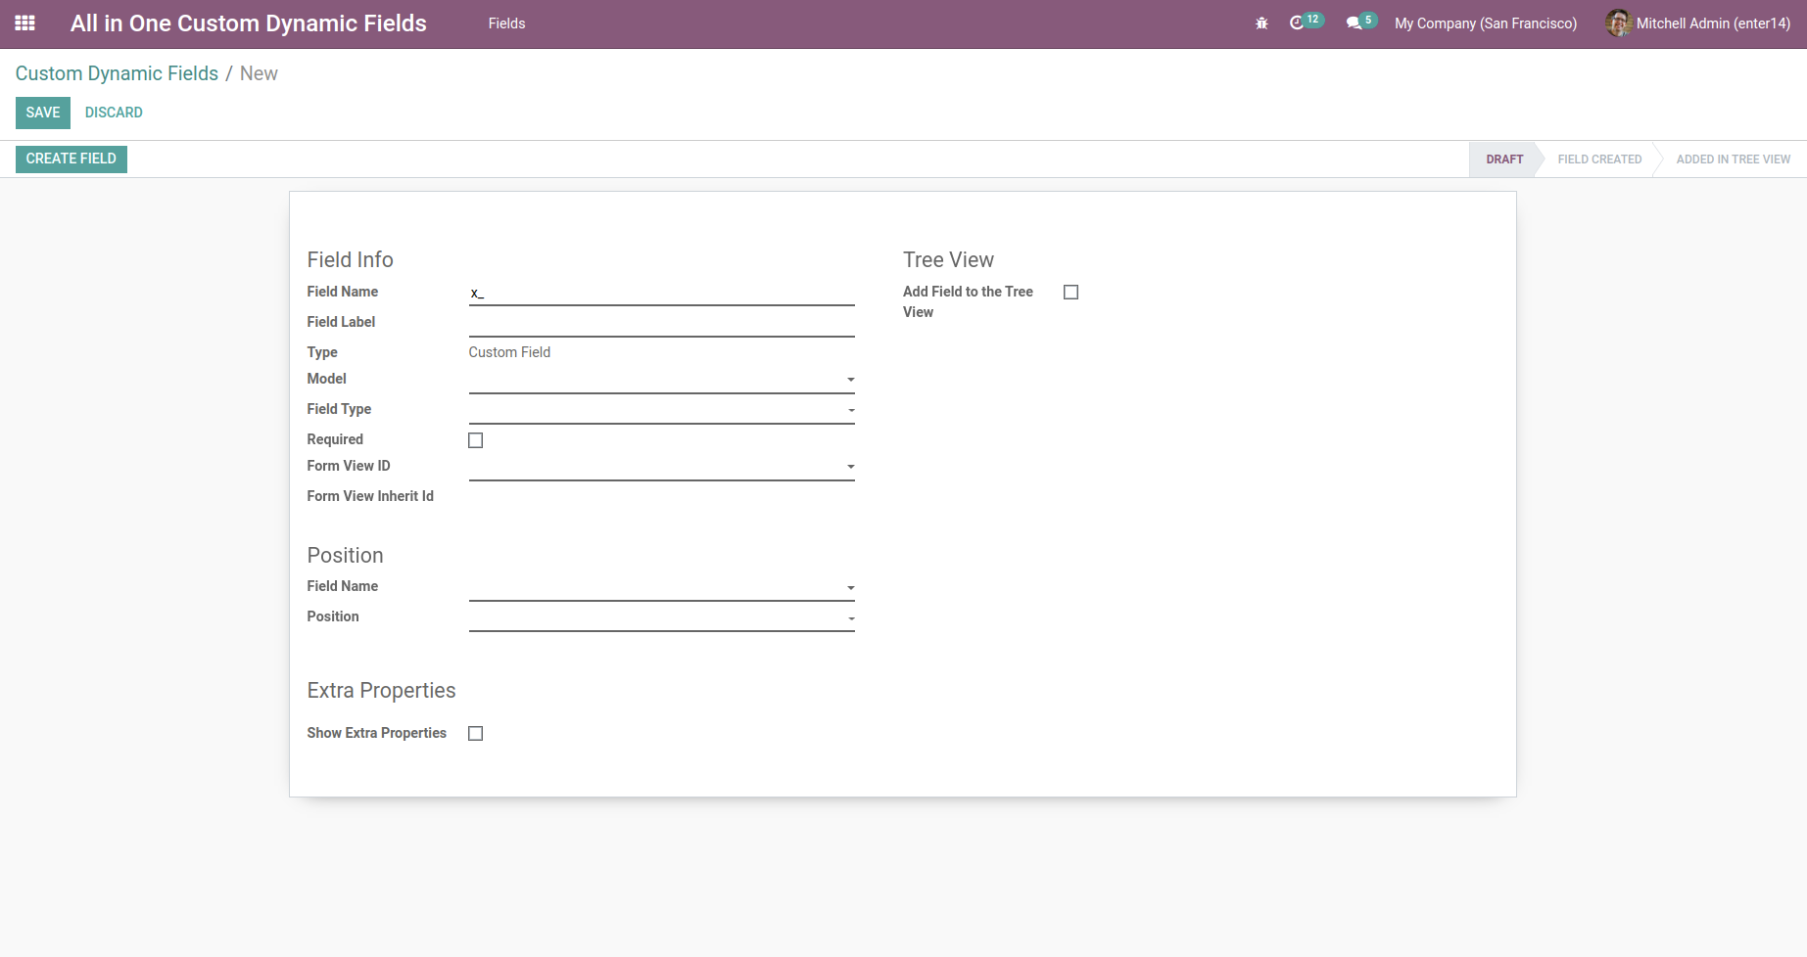Select the Draft status stage
This screenshot has height=957, width=1807.
[x=1504, y=159]
